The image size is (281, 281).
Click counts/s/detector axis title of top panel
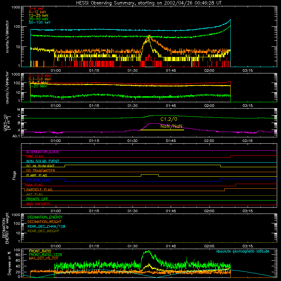tap(7, 37)
